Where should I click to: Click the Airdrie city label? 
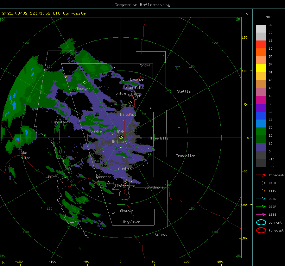coord(125,169)
